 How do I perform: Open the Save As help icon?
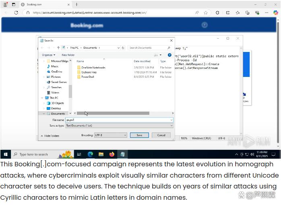(169, 55)
